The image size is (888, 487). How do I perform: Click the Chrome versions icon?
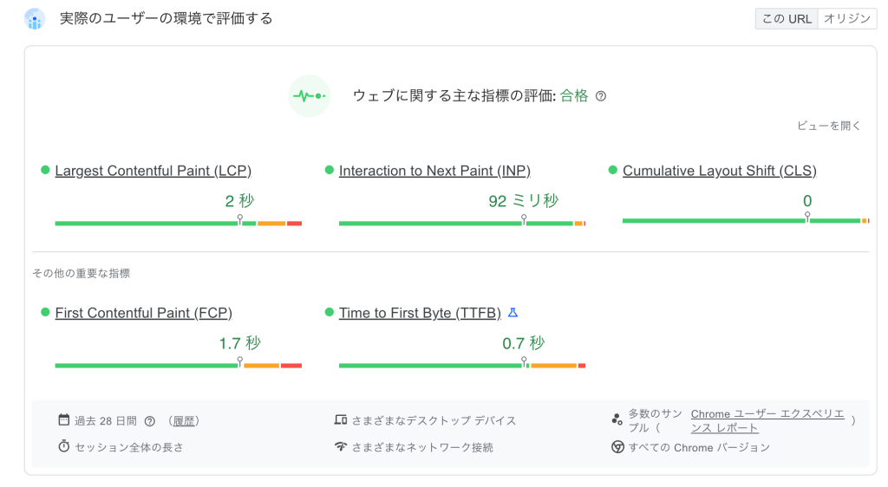[617, 447]
